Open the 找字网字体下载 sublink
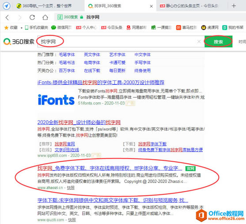This screenshot has height=224, width=246. [x=152, y=144]
